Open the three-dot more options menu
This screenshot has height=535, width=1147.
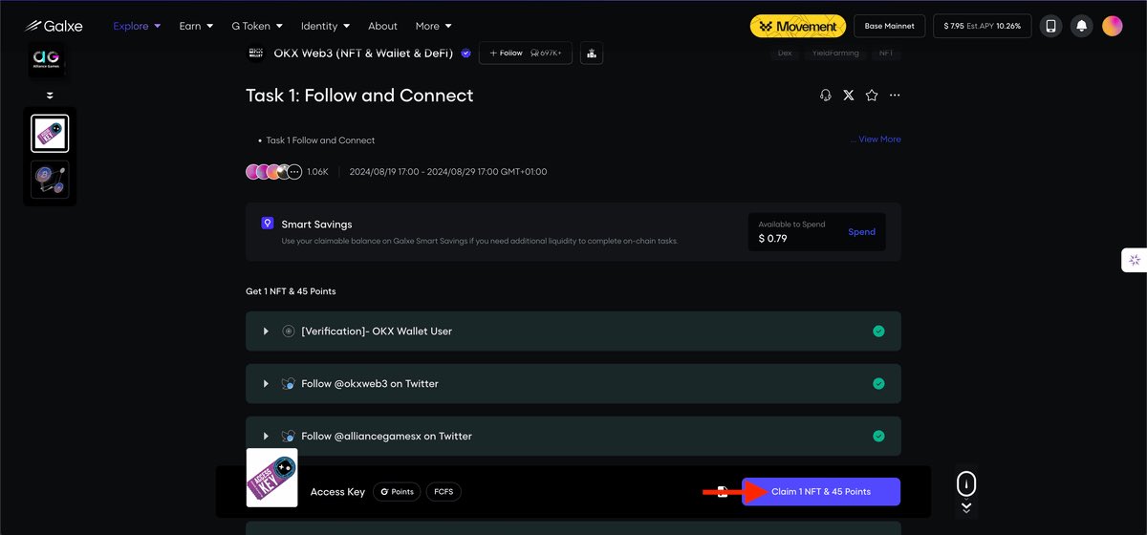pos(895,96)
